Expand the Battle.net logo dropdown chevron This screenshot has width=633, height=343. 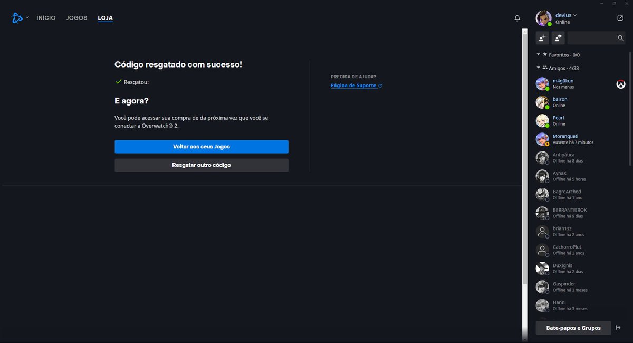(27, 18)
